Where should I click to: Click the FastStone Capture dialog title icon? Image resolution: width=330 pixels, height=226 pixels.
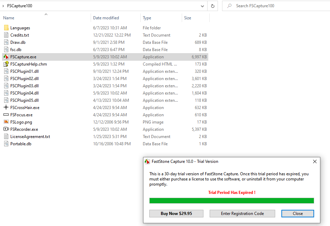click(147, 161)
